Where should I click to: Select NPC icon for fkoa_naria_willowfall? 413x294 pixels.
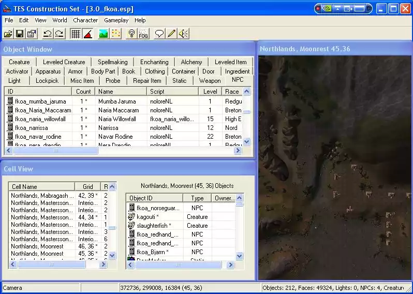pyautogui.click(x=10, y=119)
